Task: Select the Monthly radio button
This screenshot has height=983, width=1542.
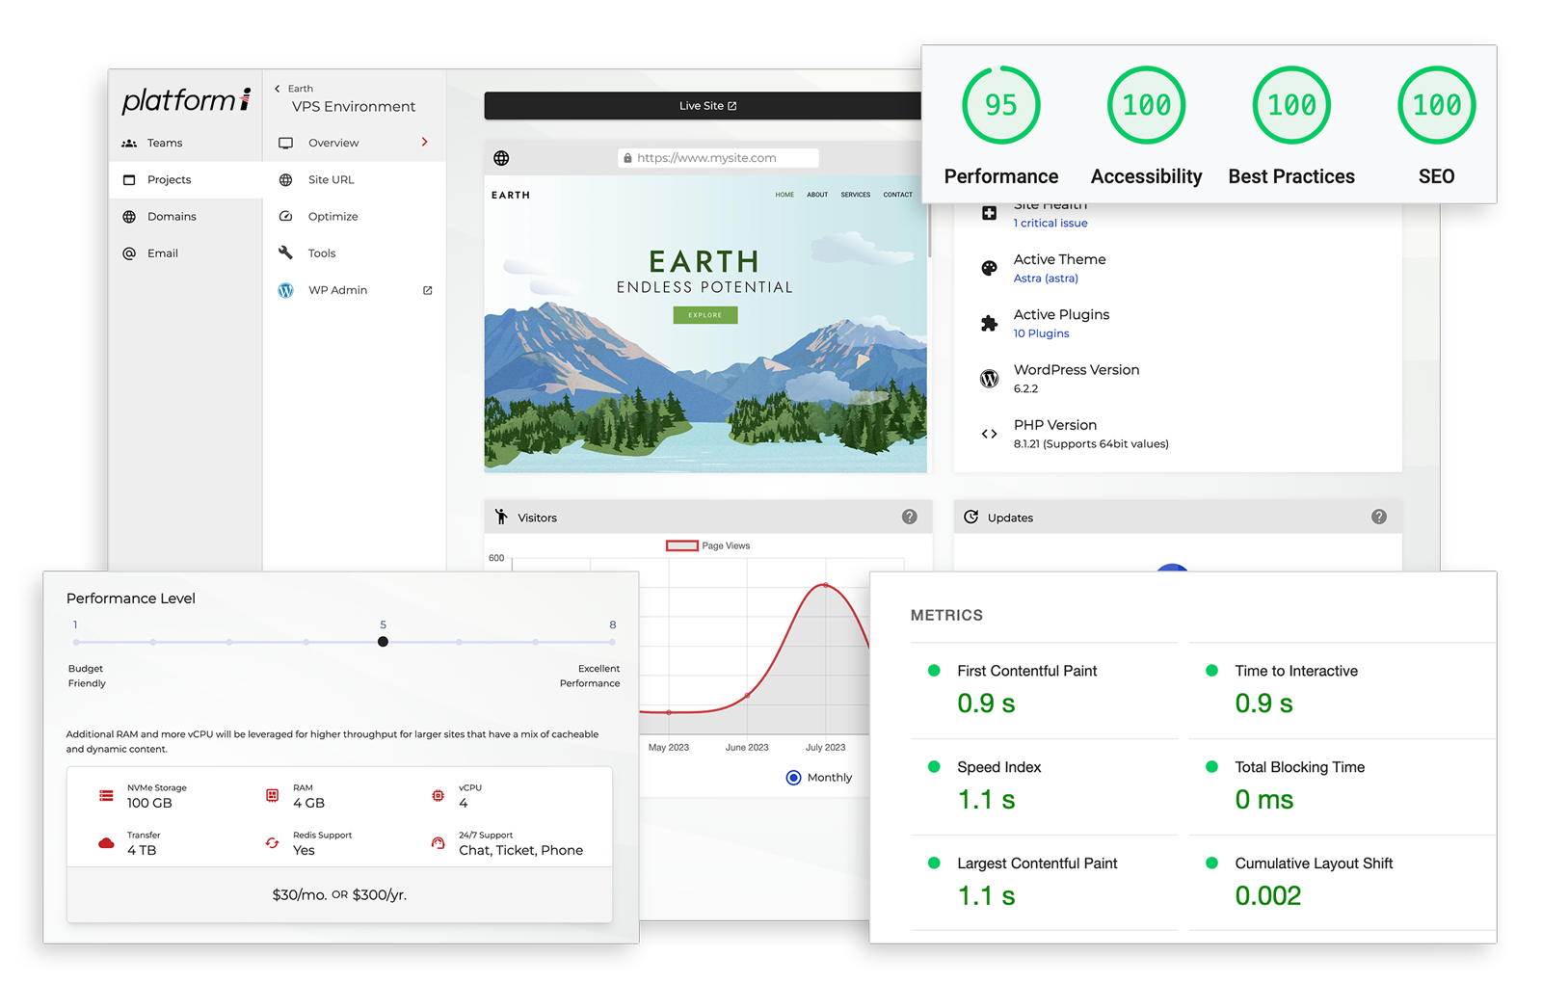Action: [x=793, y=778]
